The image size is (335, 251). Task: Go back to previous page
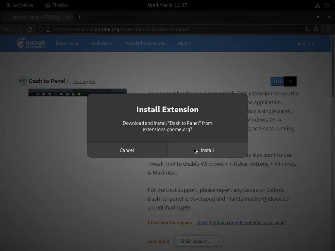[x=7, y=29]
